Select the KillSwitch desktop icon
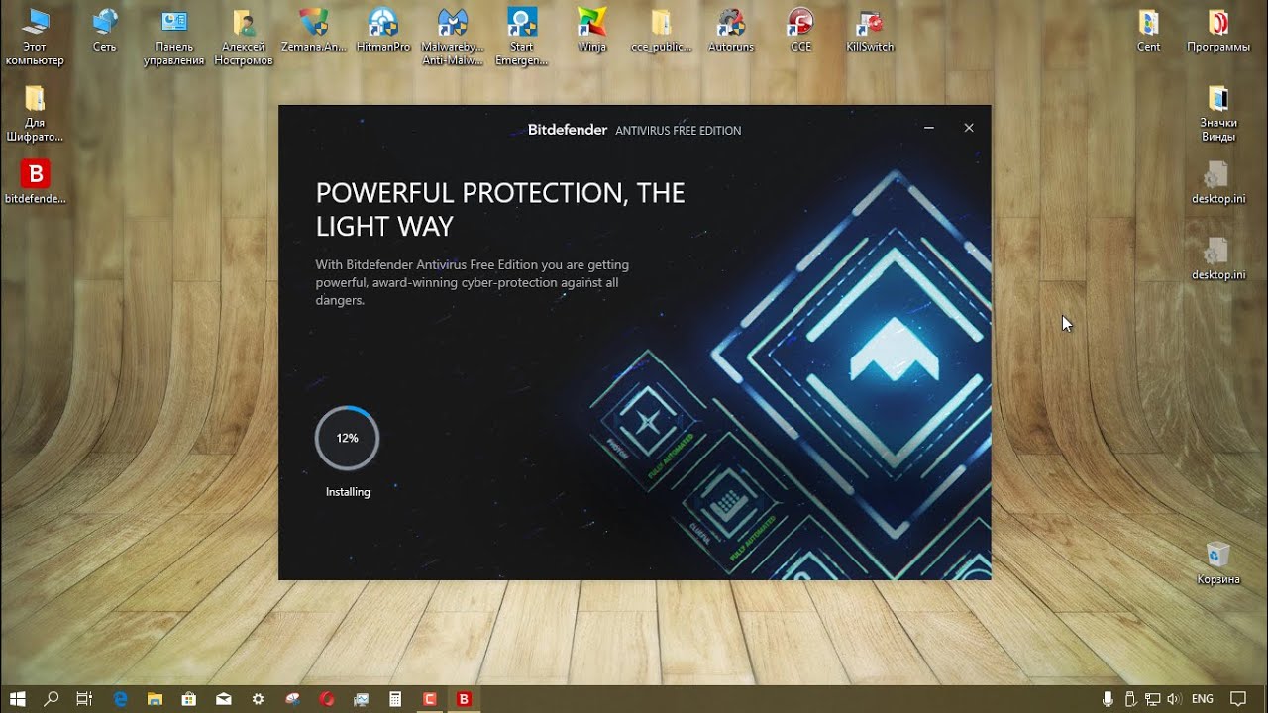Image resolution: width=1268 pixels, height=713 pixels. click(x=870, y=30)
